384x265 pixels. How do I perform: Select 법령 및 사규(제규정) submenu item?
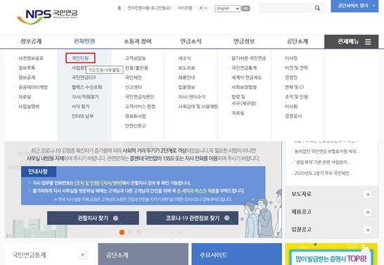click(243, 100)
